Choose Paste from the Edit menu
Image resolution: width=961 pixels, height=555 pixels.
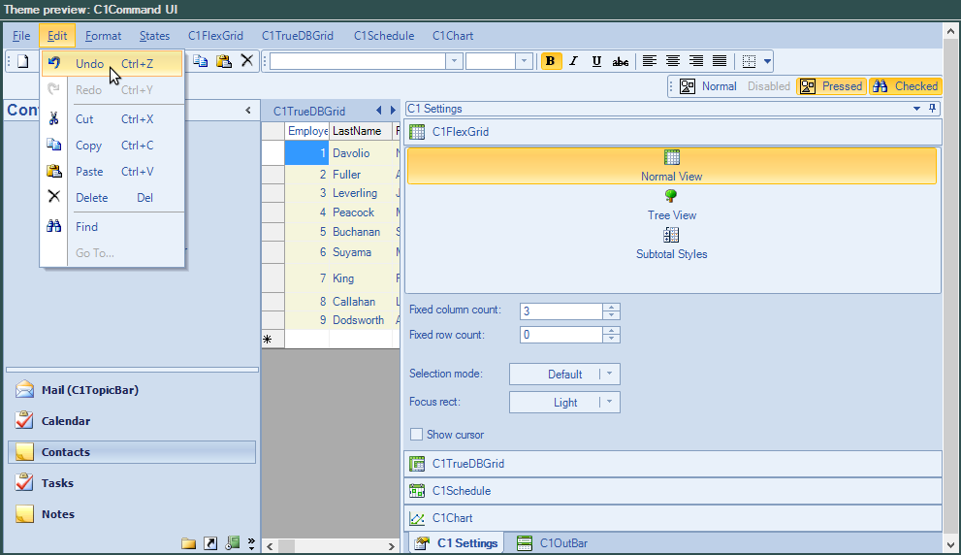tap(89, 172)
